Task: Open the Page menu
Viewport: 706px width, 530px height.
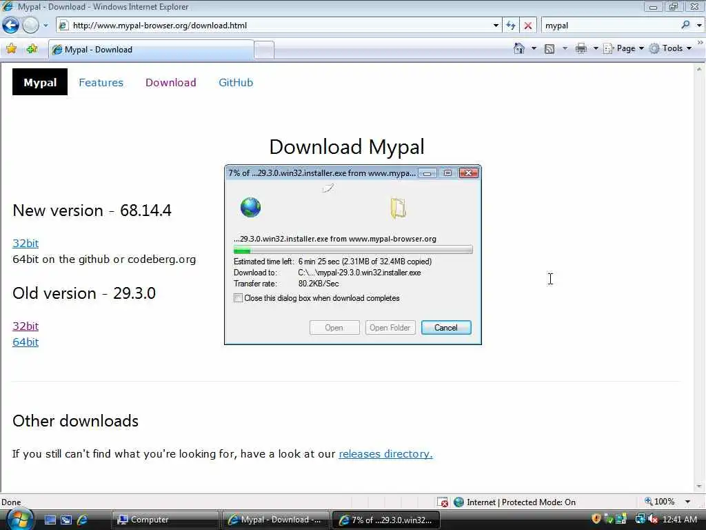Action: point(623,48)
